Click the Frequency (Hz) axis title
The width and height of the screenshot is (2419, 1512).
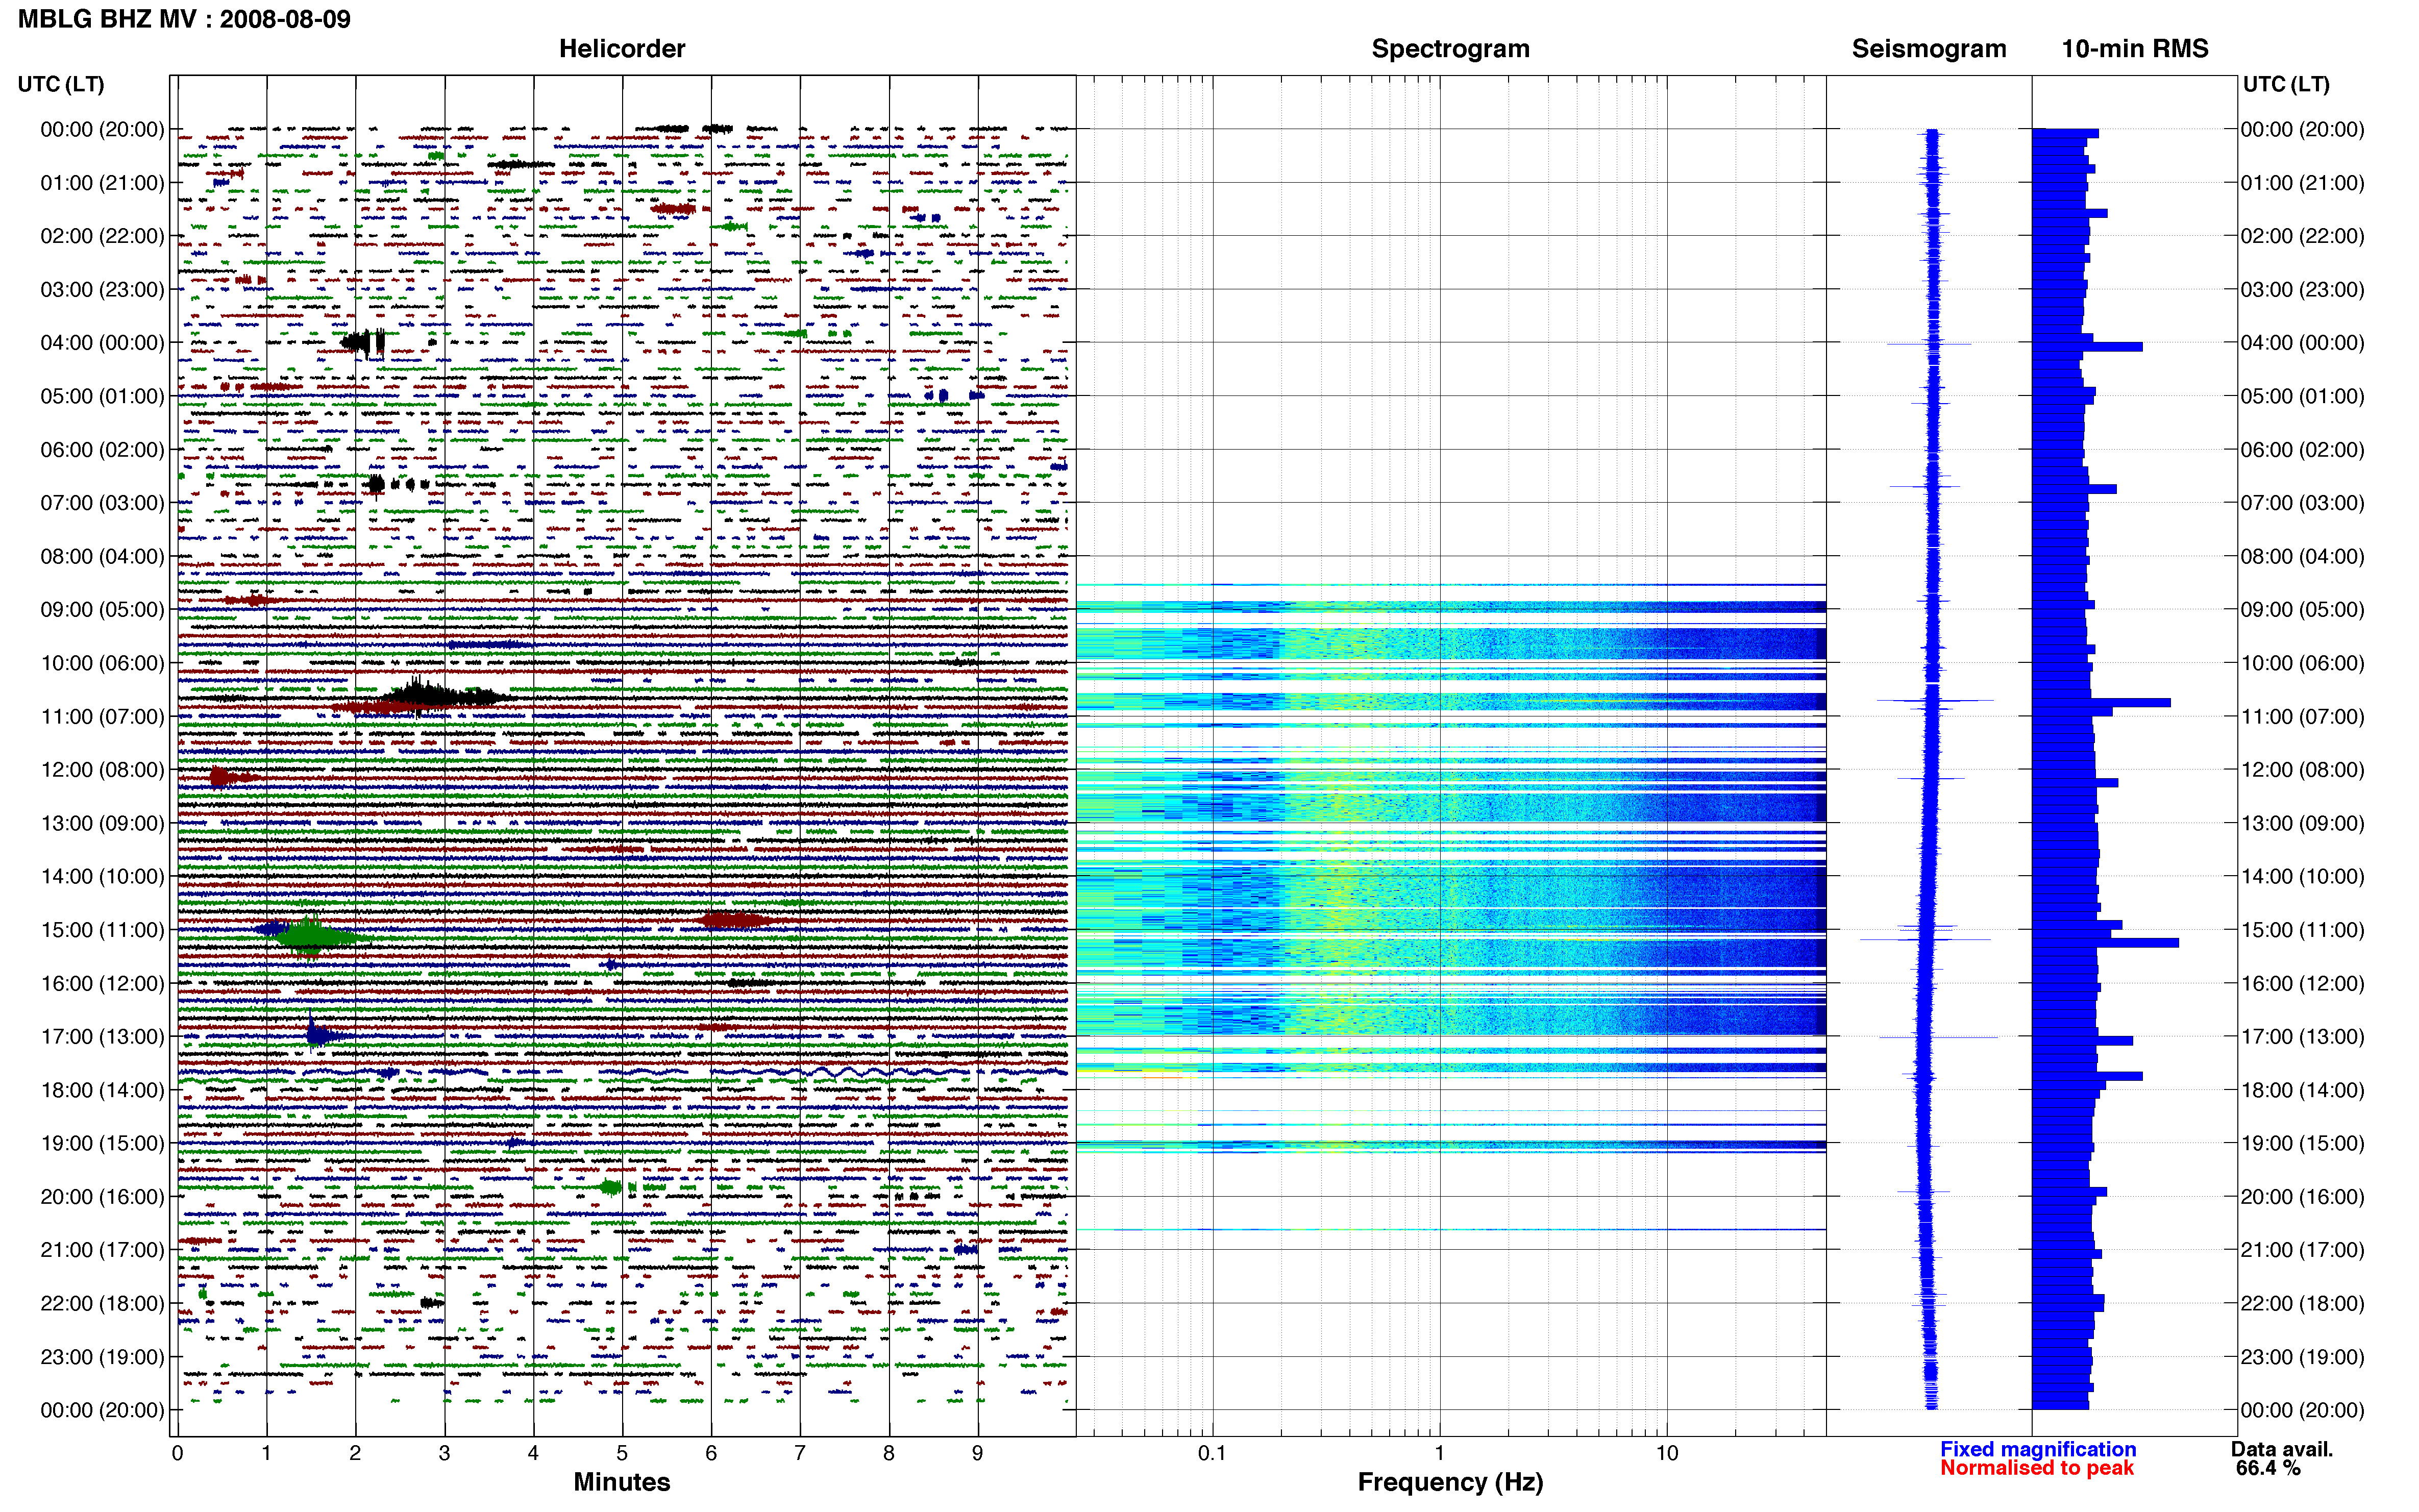pos(1450,1482)
